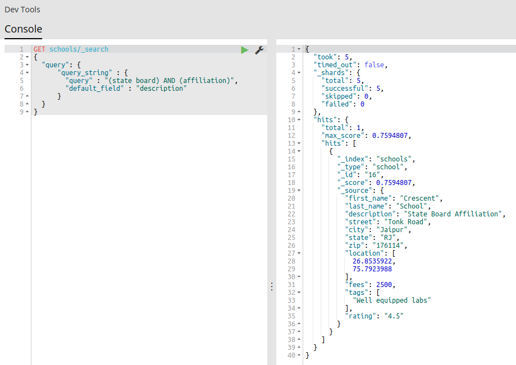
Task: Collapse the "query_string" block on request line 4
Action: click(28, 72)
